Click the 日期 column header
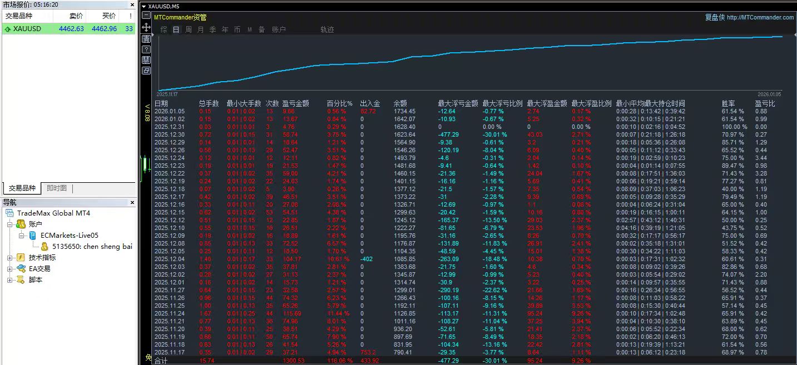 [161, 103]
